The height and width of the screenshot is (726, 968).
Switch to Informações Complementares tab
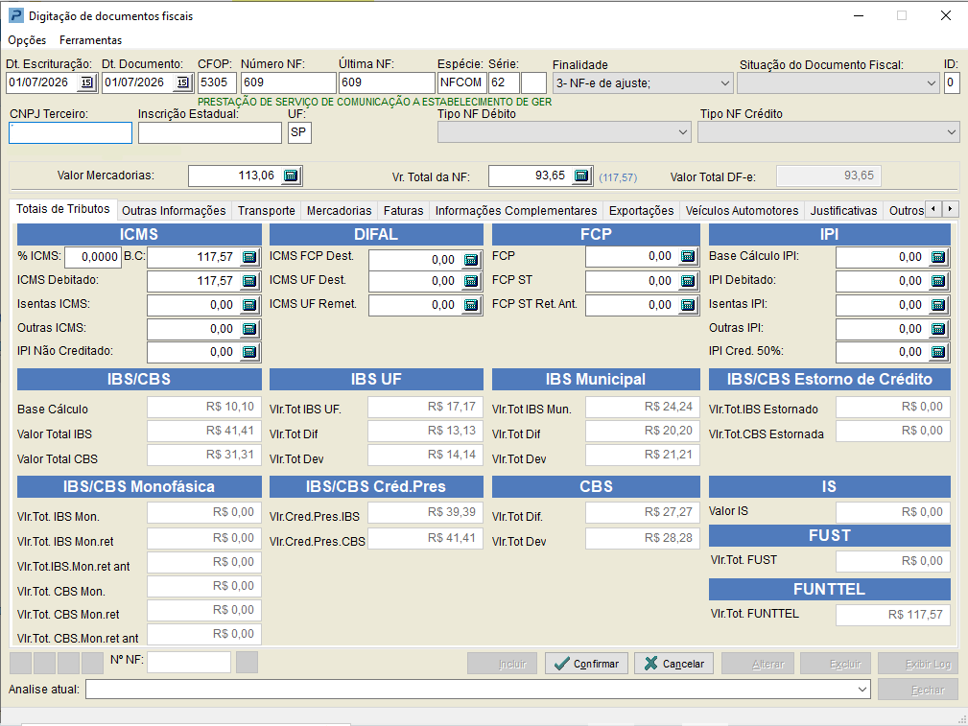coord(516,211)
